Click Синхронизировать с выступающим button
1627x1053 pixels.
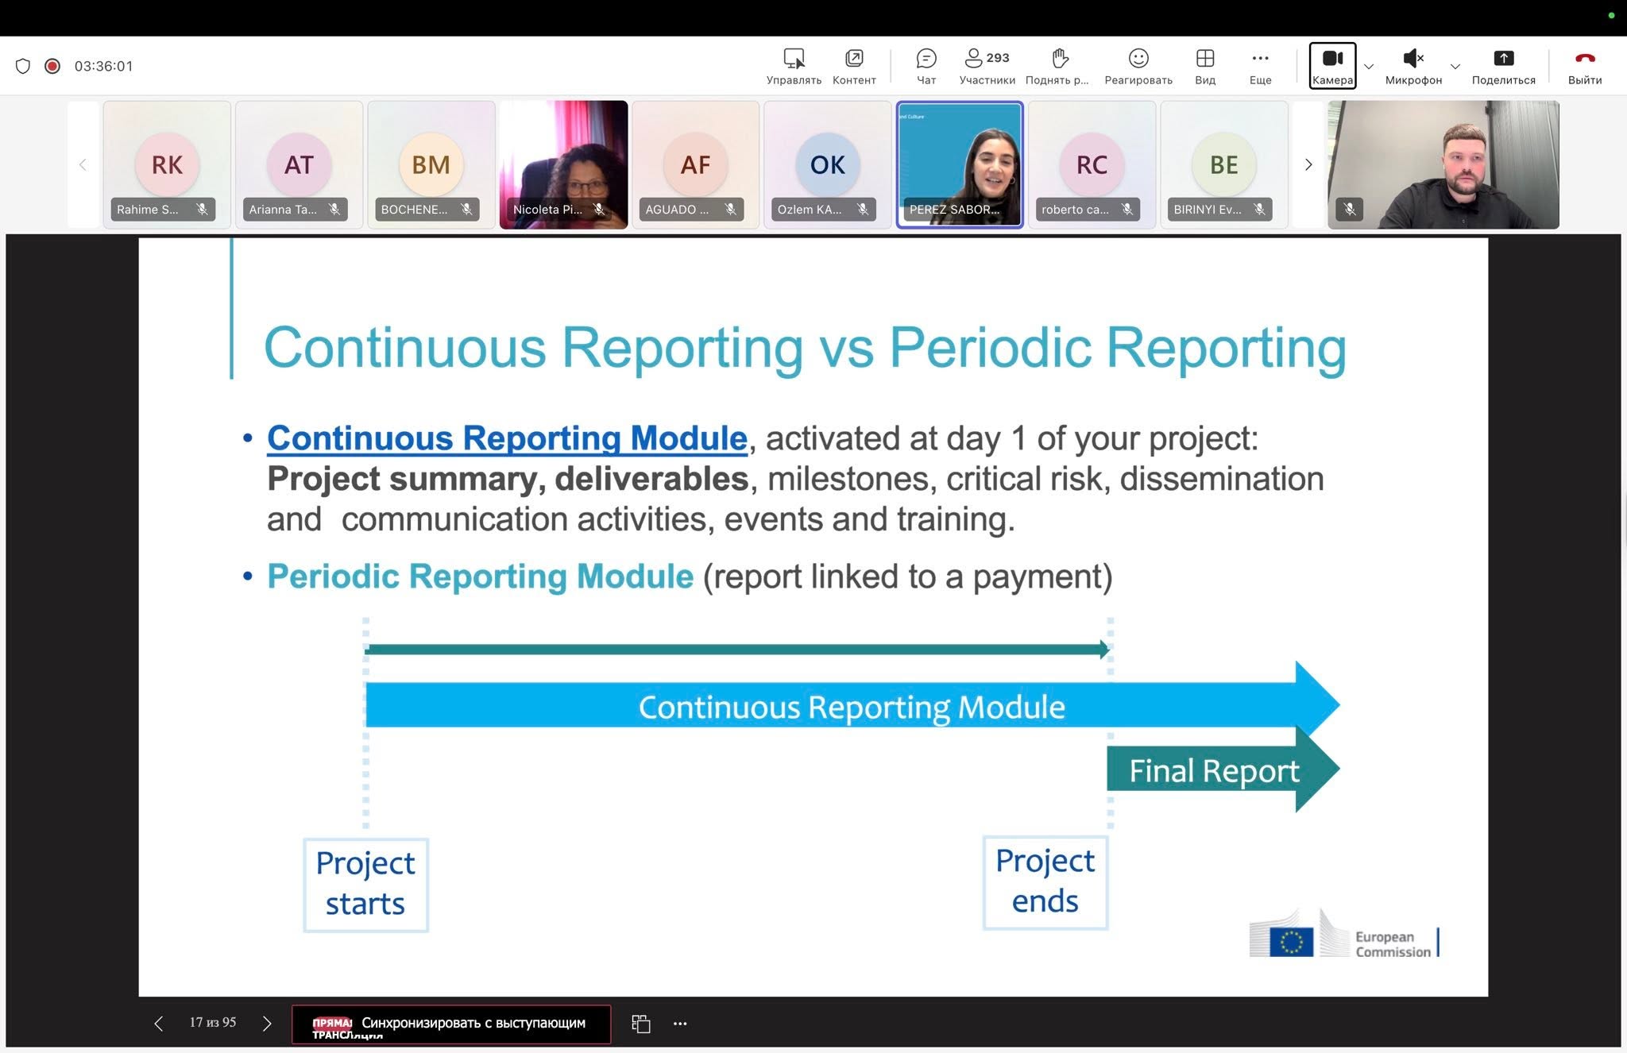pos(451,1024)
